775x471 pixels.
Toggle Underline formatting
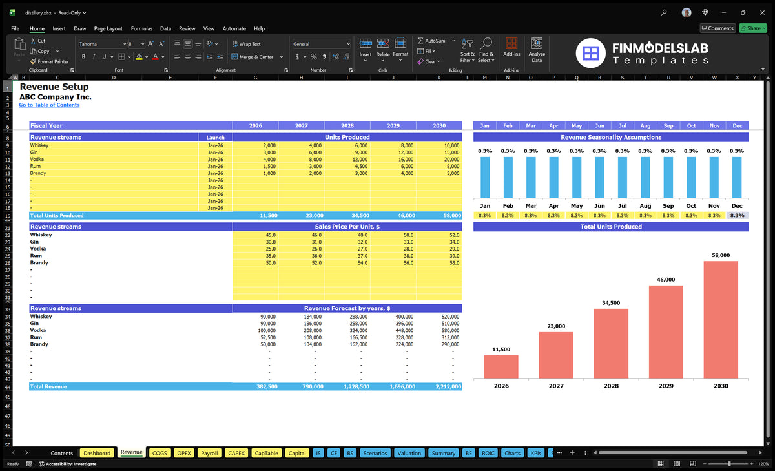(x=105, y=57)
